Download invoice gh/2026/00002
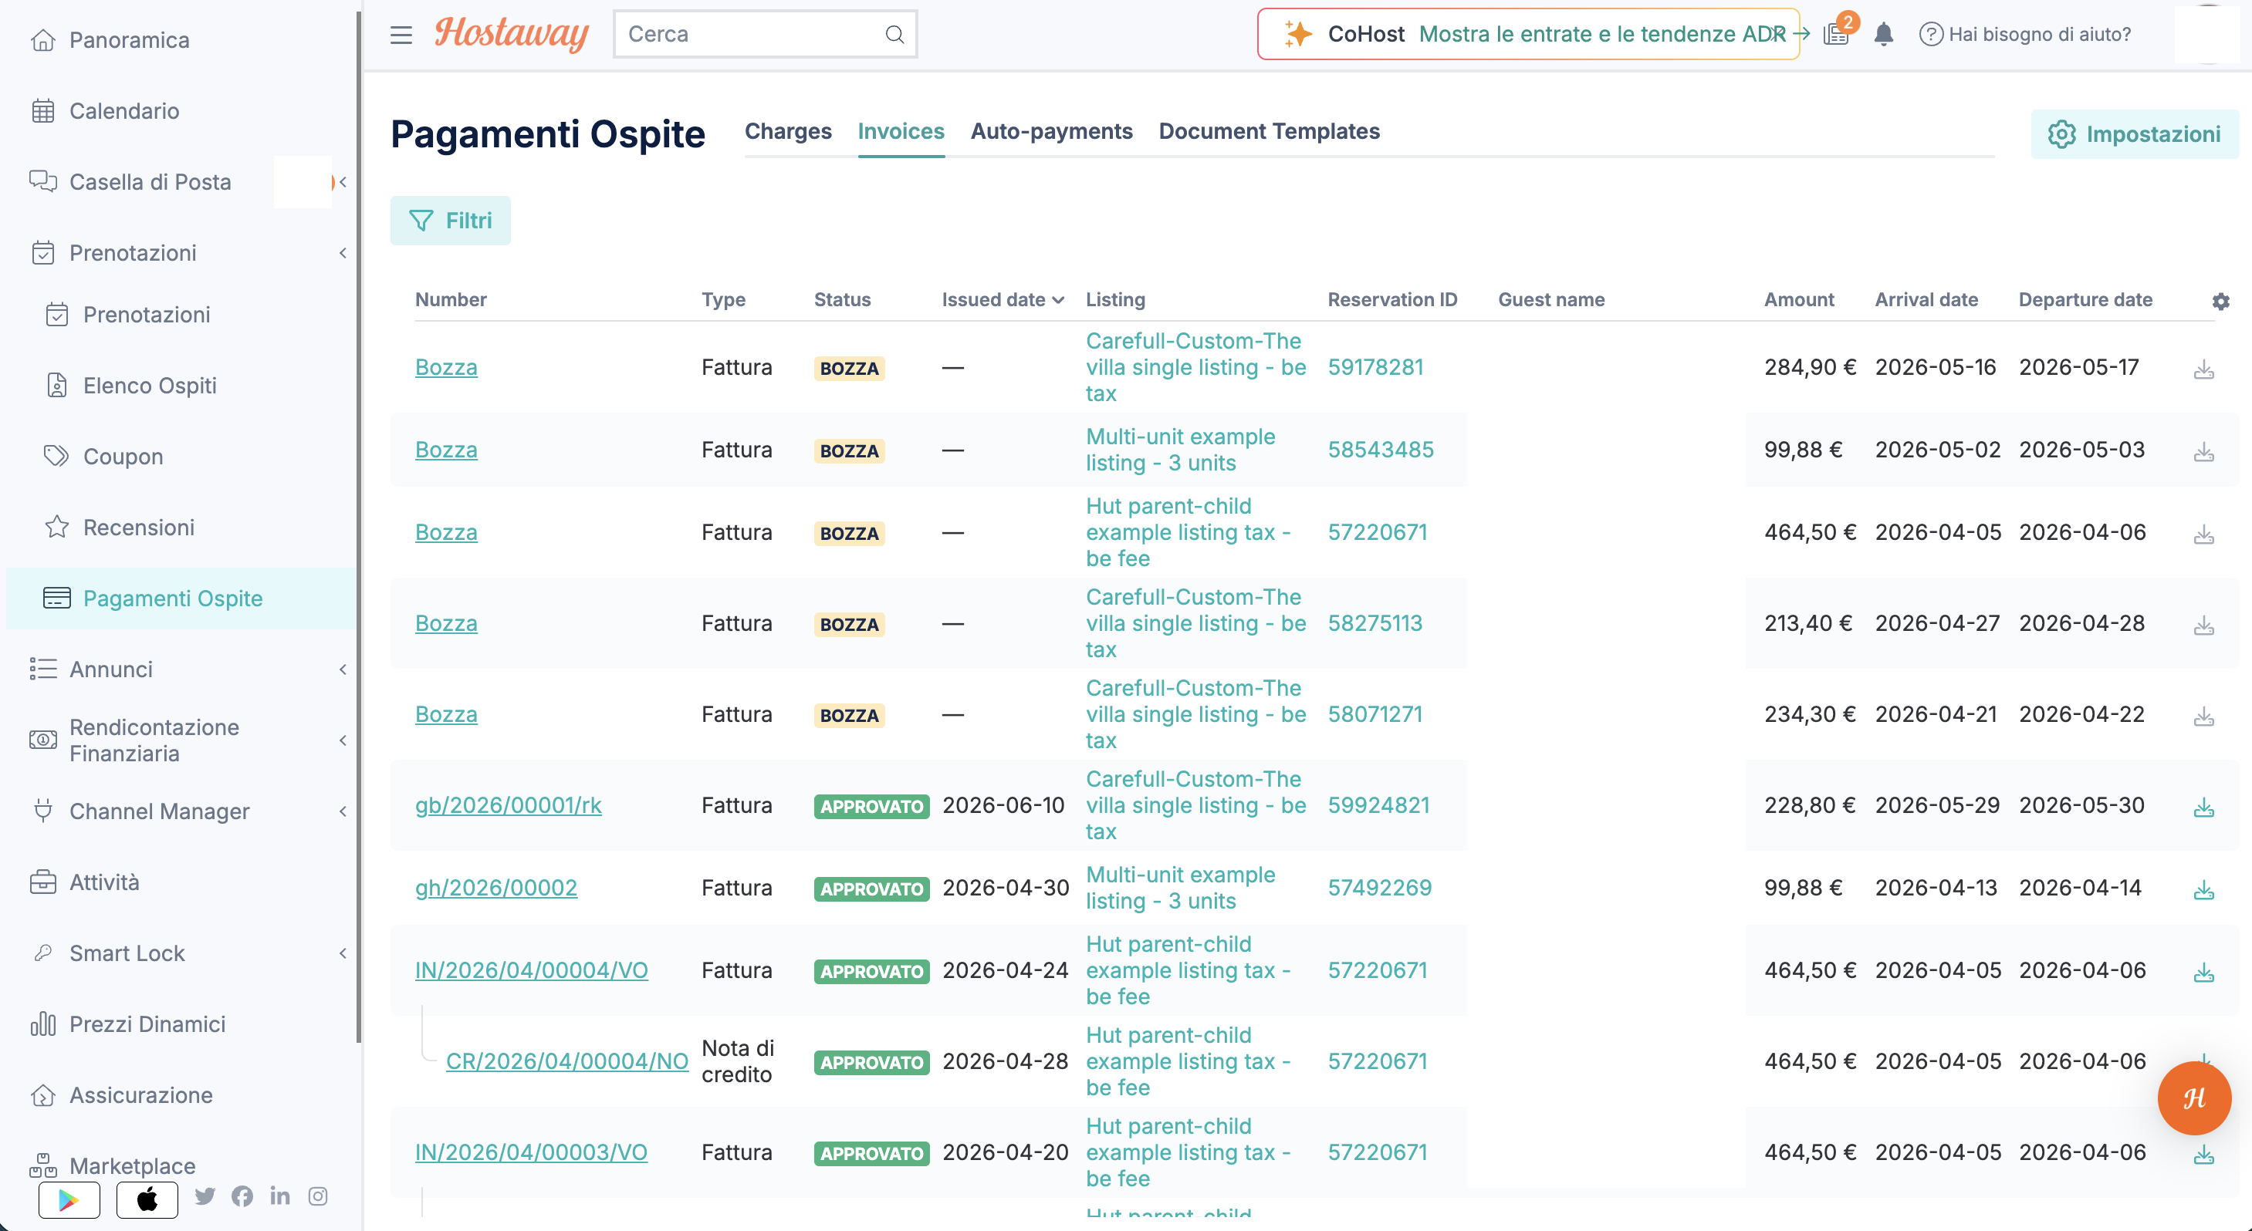The image size is (2252, 1231). pos(2204,889)
